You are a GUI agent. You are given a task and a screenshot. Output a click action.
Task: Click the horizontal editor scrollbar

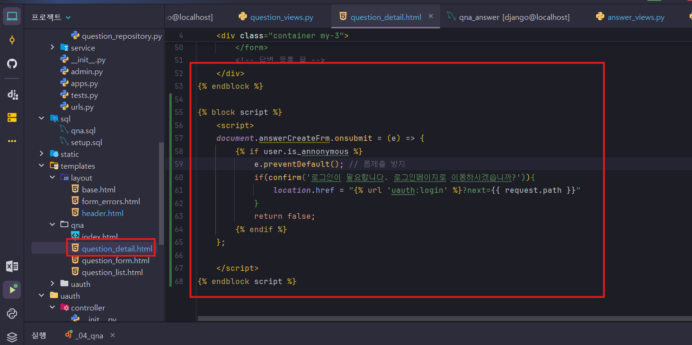click(x=445, y=319)
